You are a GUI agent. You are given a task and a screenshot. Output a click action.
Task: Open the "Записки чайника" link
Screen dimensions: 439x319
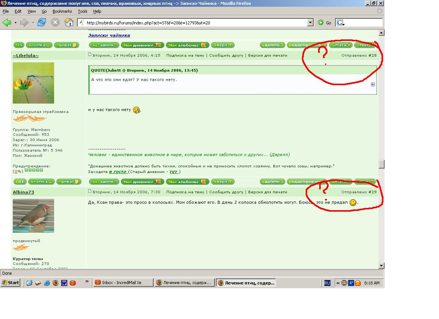point(109,35)
